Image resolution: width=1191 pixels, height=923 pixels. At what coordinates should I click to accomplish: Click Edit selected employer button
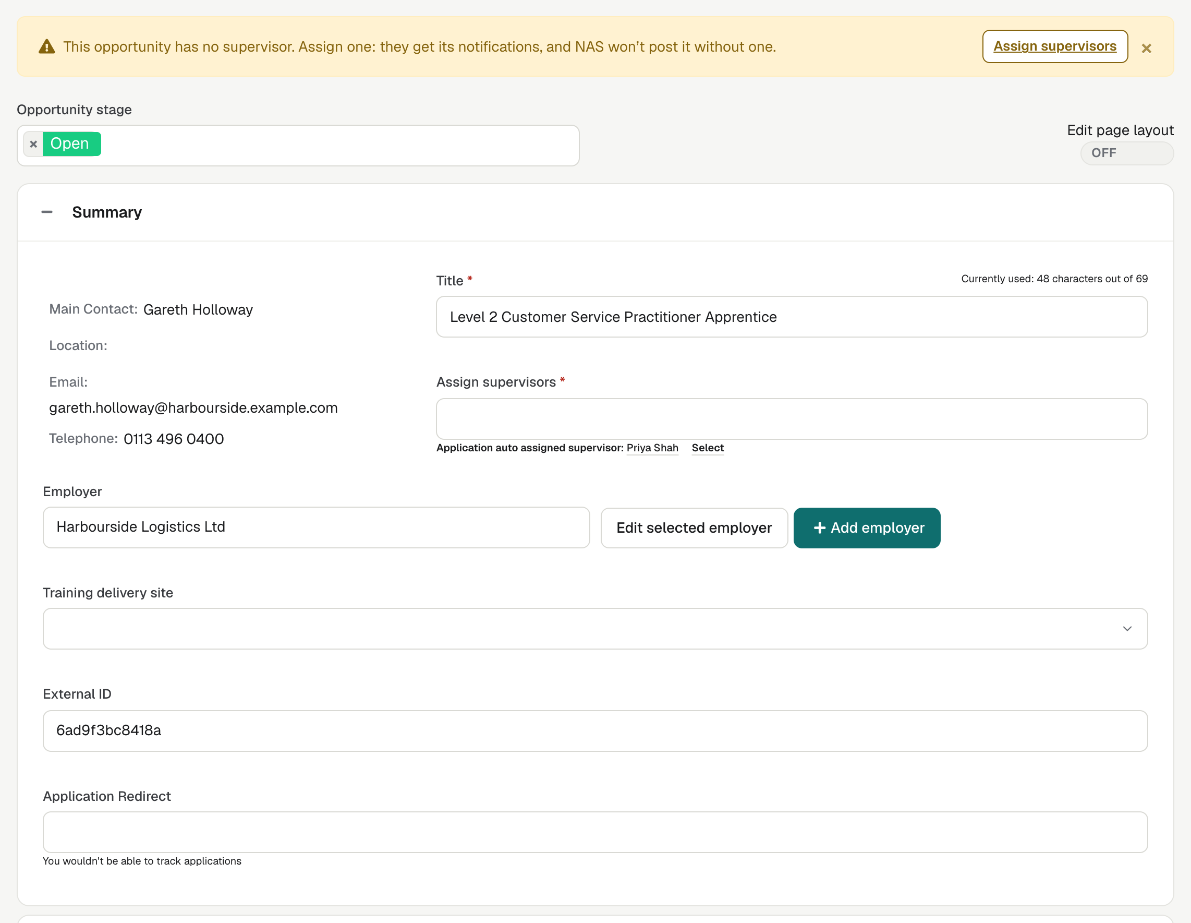[694, 528]
